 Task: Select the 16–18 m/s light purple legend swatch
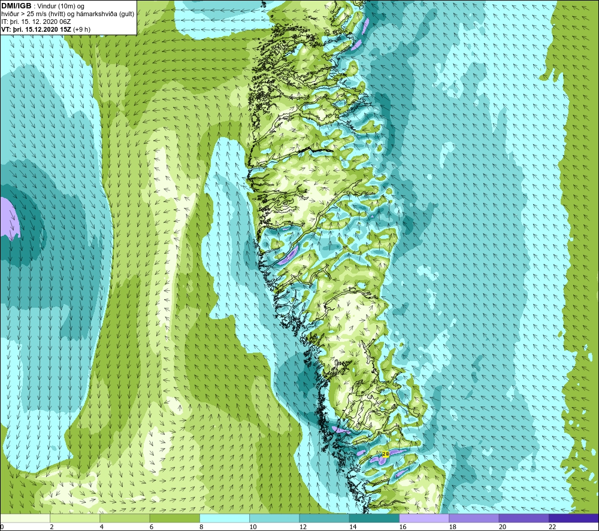[424, 518]
